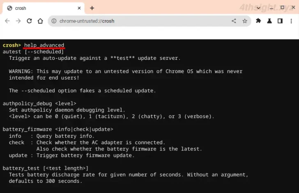Viewport: 299px width, 193px height.
Task: Click 'Tests battery discharge rate' line
Action: [x=129, y=175]
